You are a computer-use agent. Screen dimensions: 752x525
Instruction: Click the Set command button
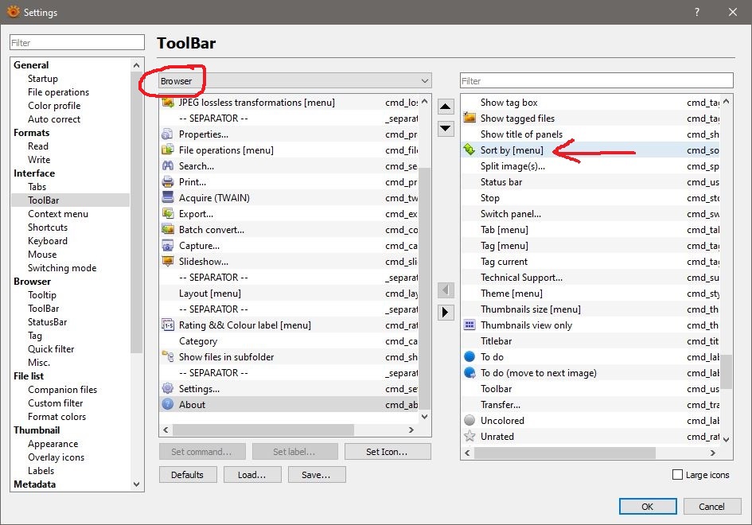[x=202, y=452]
